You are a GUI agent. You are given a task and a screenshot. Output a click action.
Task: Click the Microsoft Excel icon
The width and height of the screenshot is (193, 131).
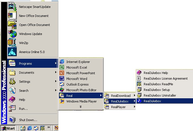pyautogui.click(x=62, y=67)
